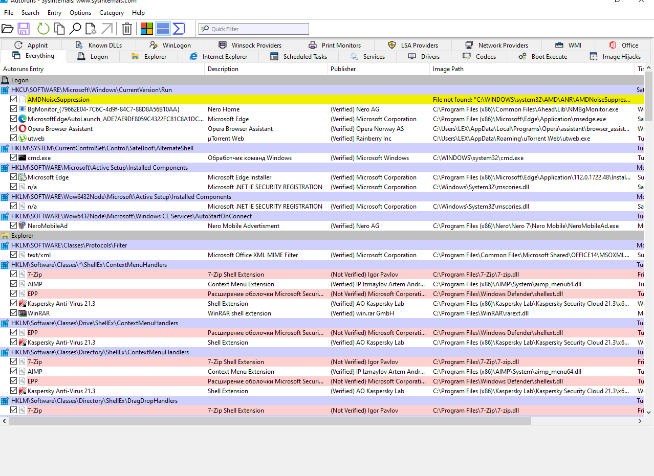
Task: Toggle Hide Microsoft Entries colored logo icon
Action: click(x=147, y=29)
